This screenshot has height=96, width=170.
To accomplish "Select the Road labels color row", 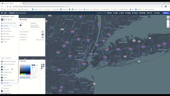I will [9, 88].
